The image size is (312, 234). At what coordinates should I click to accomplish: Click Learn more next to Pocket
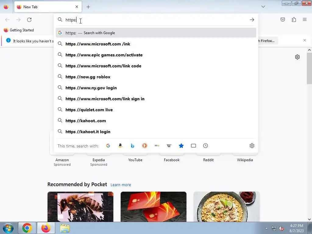tap(121, 185)
